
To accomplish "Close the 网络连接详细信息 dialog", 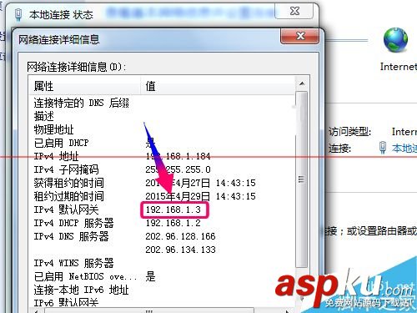I will 299,36.
